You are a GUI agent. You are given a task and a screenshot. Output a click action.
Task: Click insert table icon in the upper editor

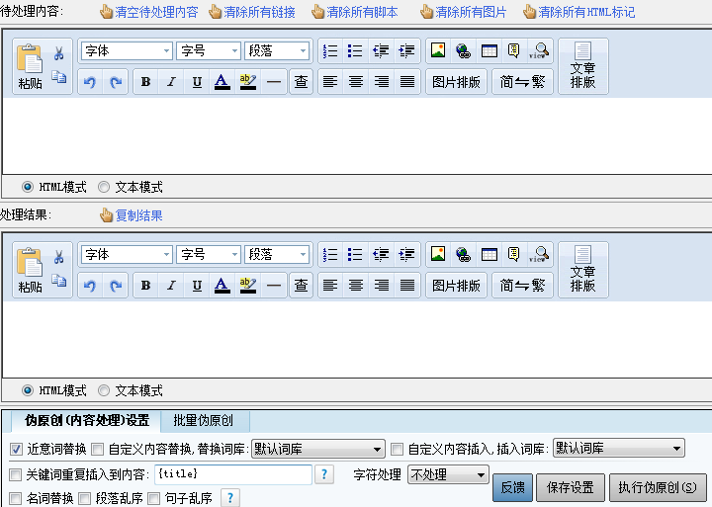pos(489,50)
